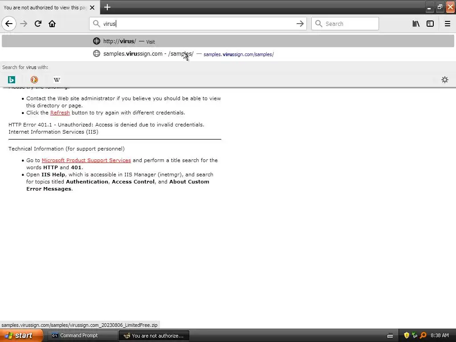Click the Refresh link in the error page
The image size is (456, 342).
click(x=60, y=113)
